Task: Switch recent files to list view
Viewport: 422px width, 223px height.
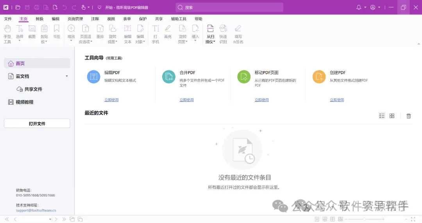Action: pyautogui.click(x=382, y=116)
